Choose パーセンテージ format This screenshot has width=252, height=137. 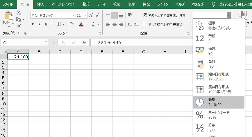pos(219,115)
